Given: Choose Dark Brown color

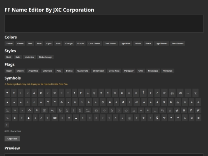Looking at the screenshot, I should [178, 44].
